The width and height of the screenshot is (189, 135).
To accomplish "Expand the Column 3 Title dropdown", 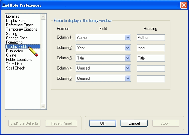I will pos(103,58).
